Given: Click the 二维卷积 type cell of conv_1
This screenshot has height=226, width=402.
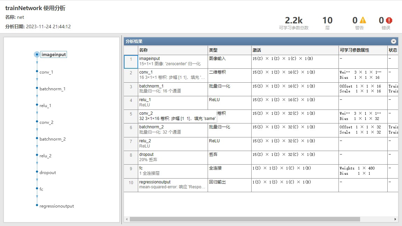Looking at the screenshot, I should tap(230, 75).
